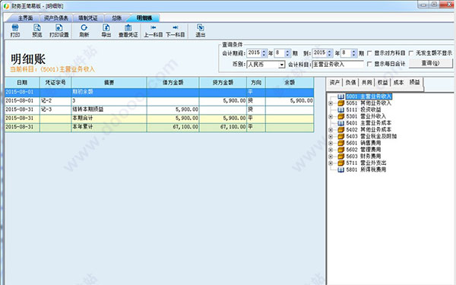
Task: Switch to 主界面 tab
Action: [x=25, y=18]
